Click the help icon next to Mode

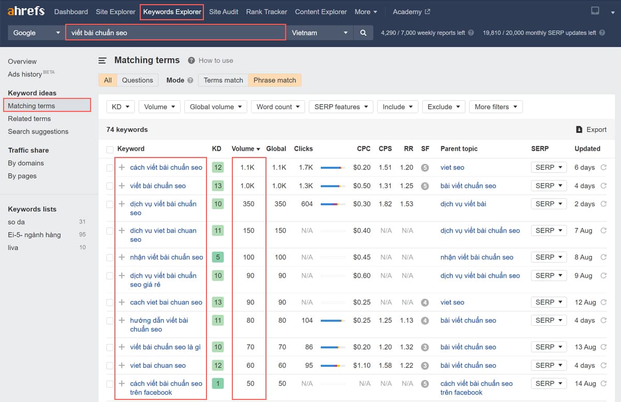(x=190, y=80)
